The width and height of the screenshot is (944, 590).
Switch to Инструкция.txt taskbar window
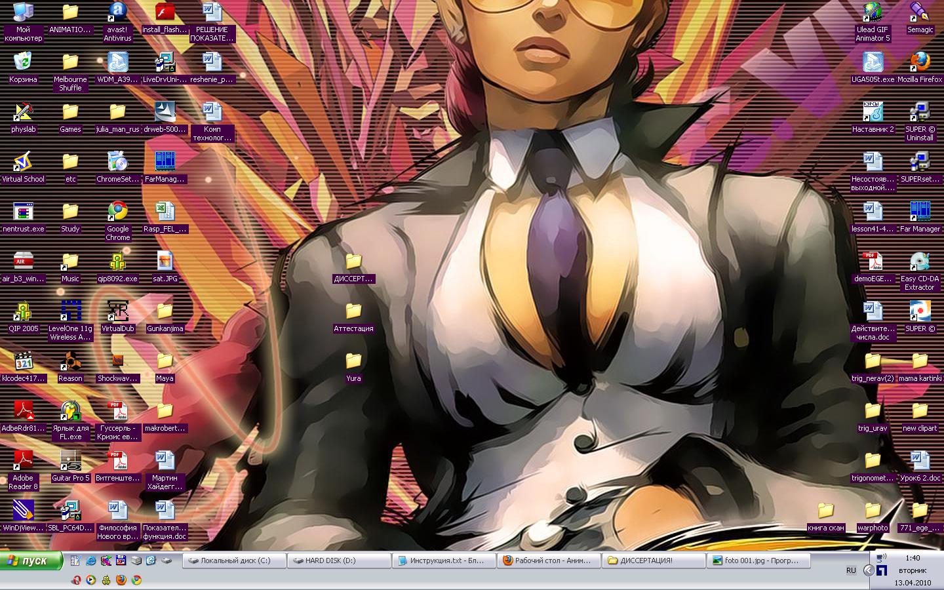tap(444, 560)
